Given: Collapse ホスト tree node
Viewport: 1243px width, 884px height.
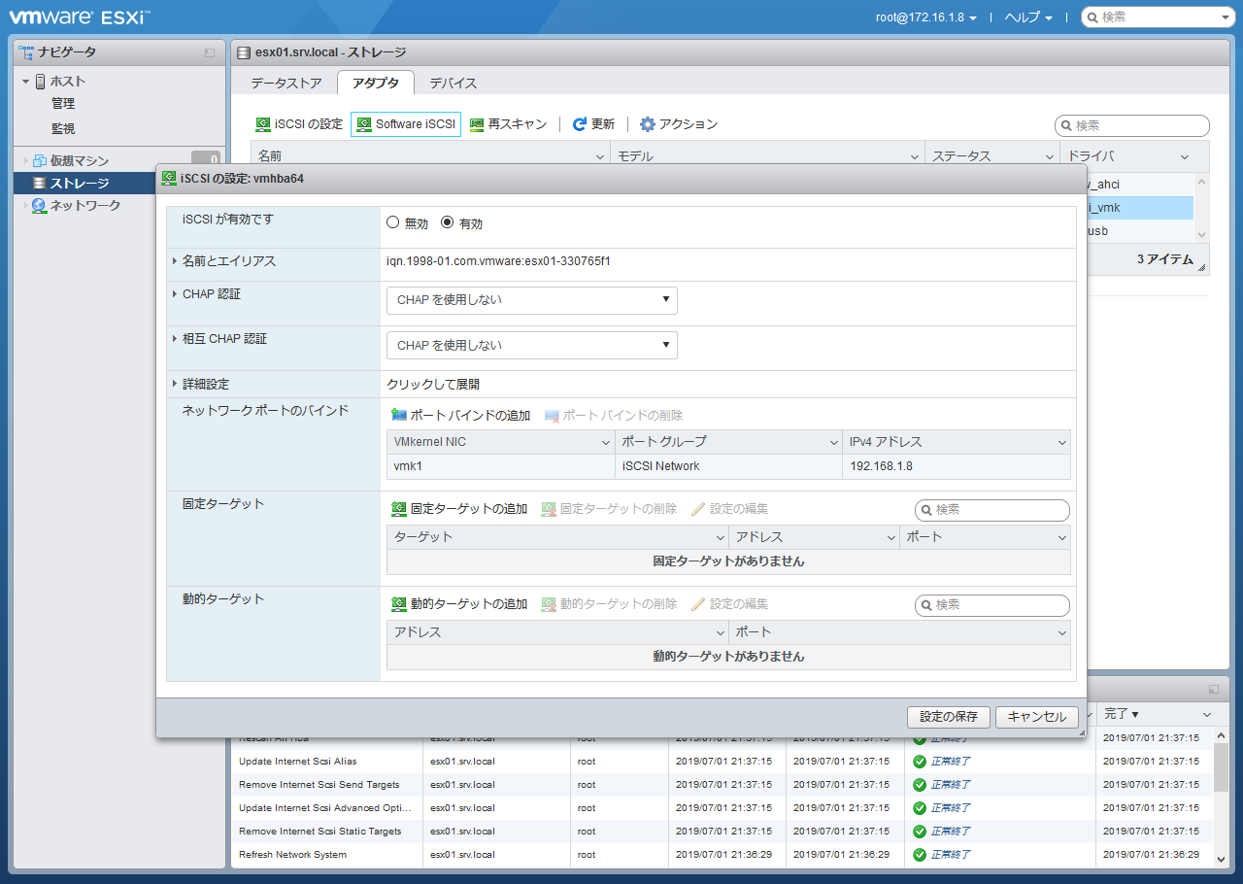Looking at the screenshot, I should (26, 82).
